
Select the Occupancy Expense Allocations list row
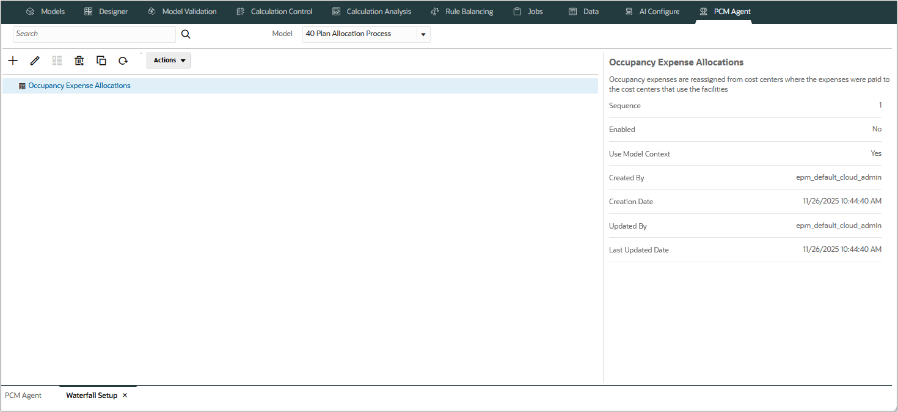(300, 86)
